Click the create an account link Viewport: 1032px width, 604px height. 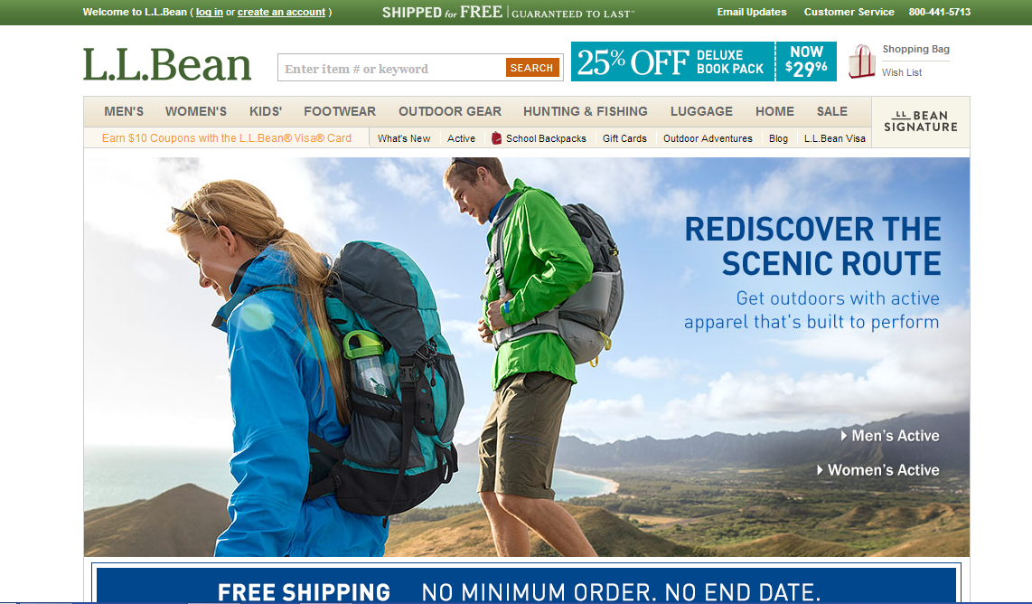(x=281, y=12)
